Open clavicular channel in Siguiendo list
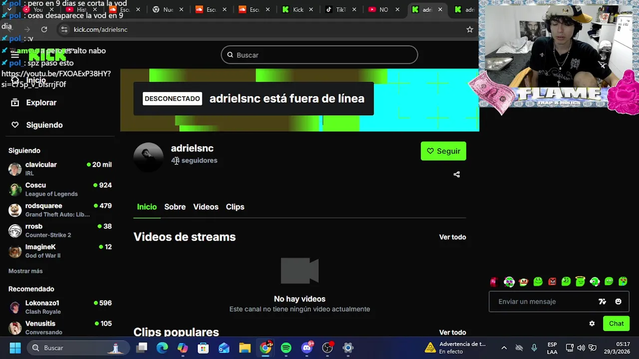This screenshot has width=639, height=359. 60,169
